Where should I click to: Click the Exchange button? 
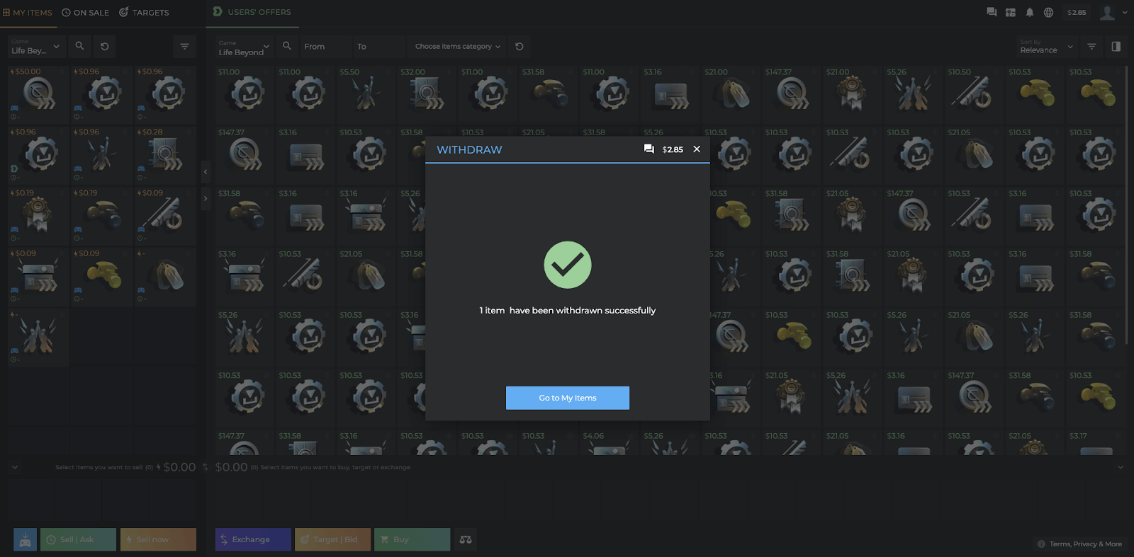pyautogui.click(x=253, y=539)
